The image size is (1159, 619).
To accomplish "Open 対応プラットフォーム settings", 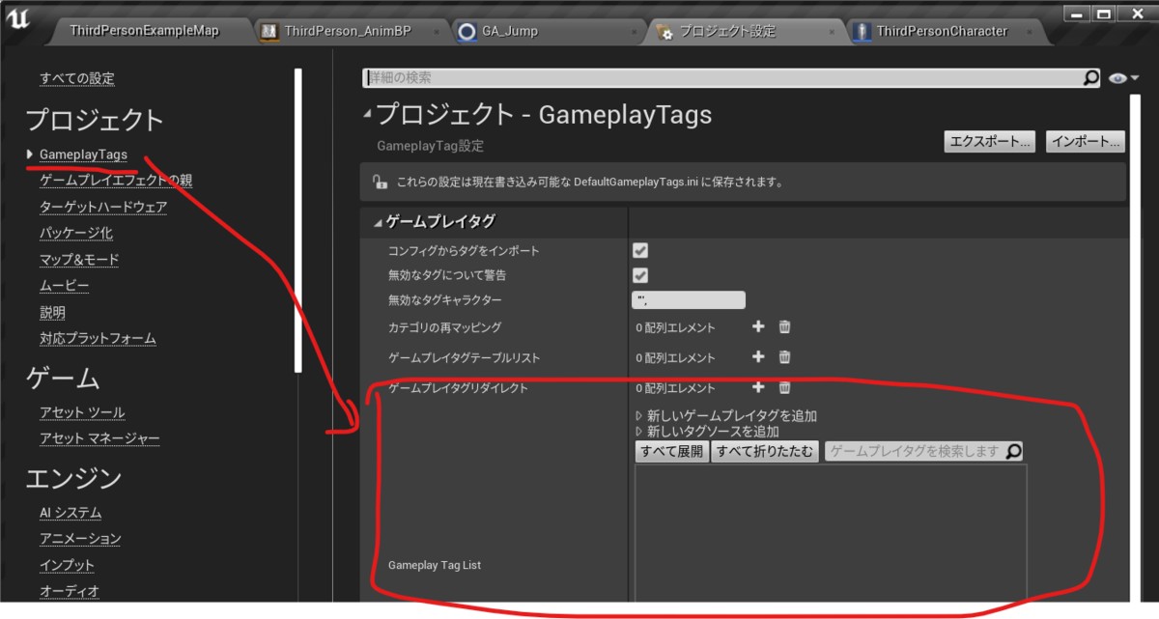I will pyautogui.click(x=98, y=338).
